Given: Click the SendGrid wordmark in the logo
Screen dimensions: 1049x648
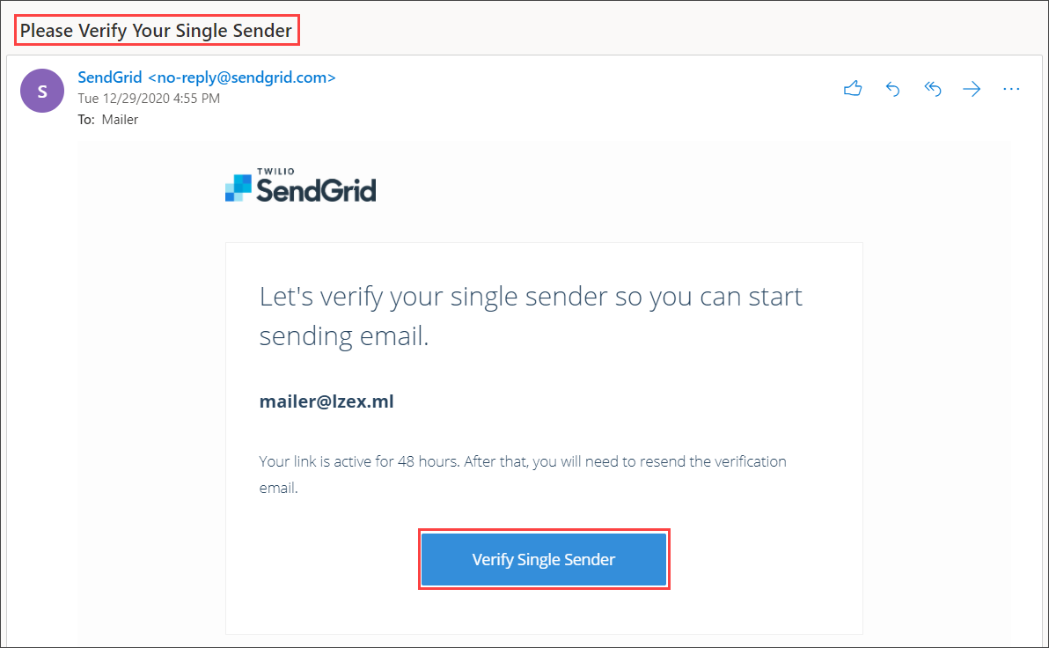Looking at the screenshot, I should coord(316,191).
